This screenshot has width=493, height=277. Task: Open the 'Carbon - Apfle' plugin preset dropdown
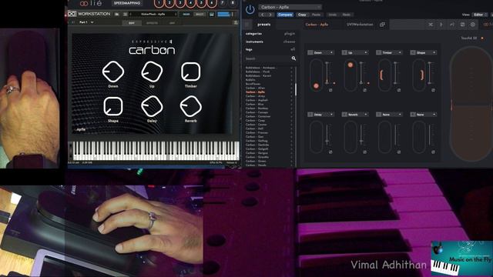coord(290,7)
